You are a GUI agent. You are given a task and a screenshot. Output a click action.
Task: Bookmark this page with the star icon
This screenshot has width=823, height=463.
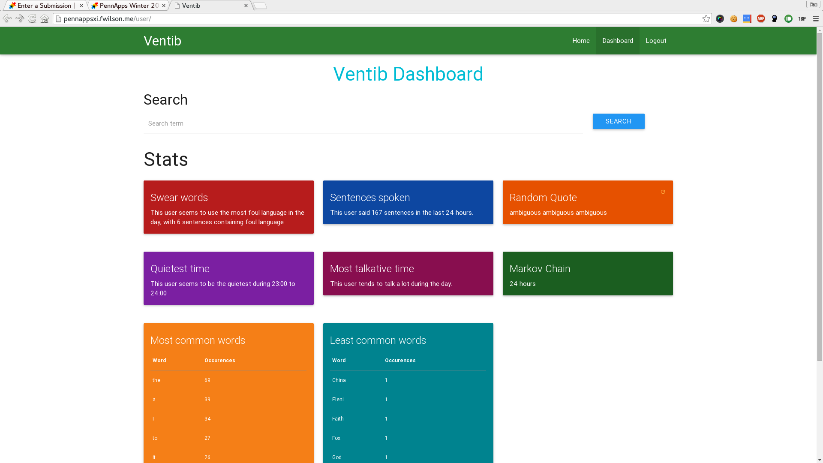(706, 19)
